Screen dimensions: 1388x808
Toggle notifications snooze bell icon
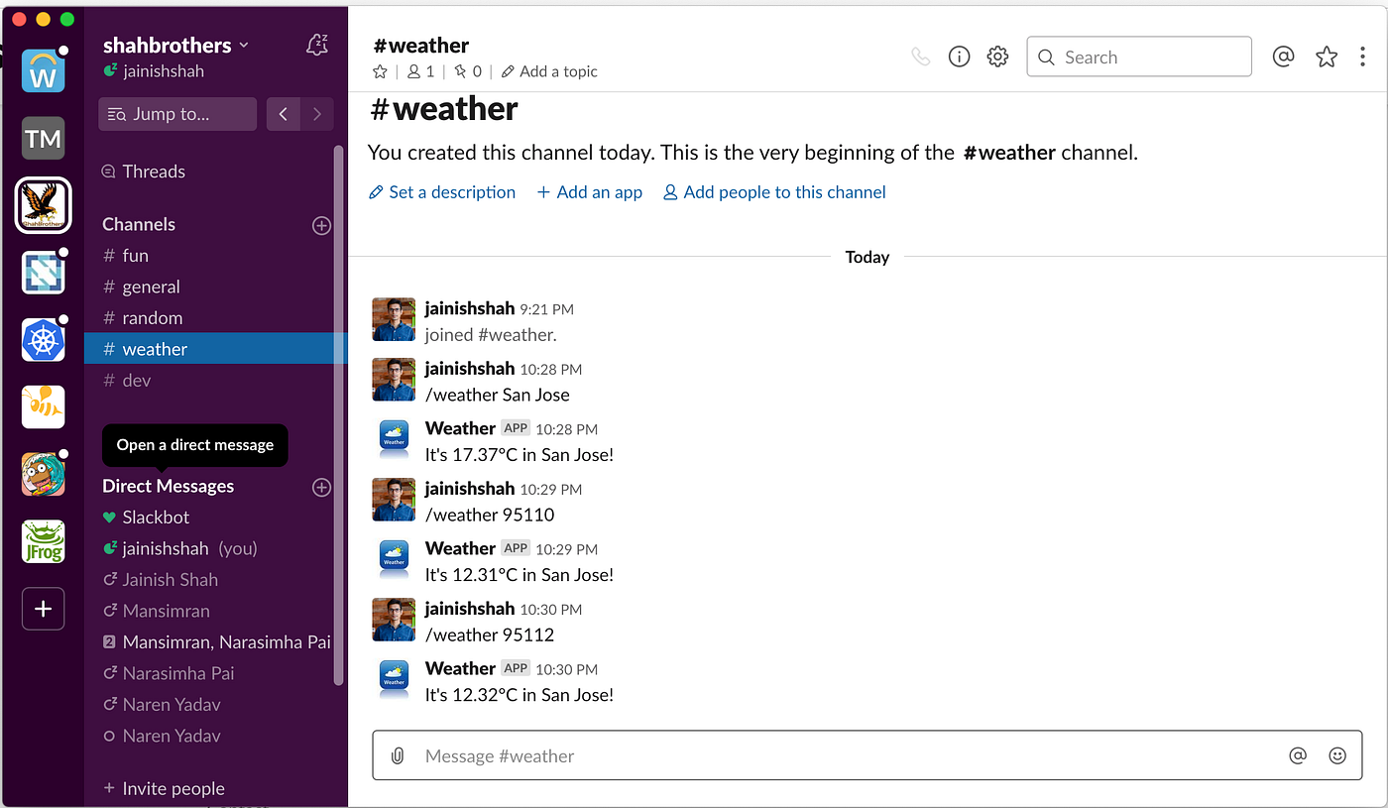[317, 45]
